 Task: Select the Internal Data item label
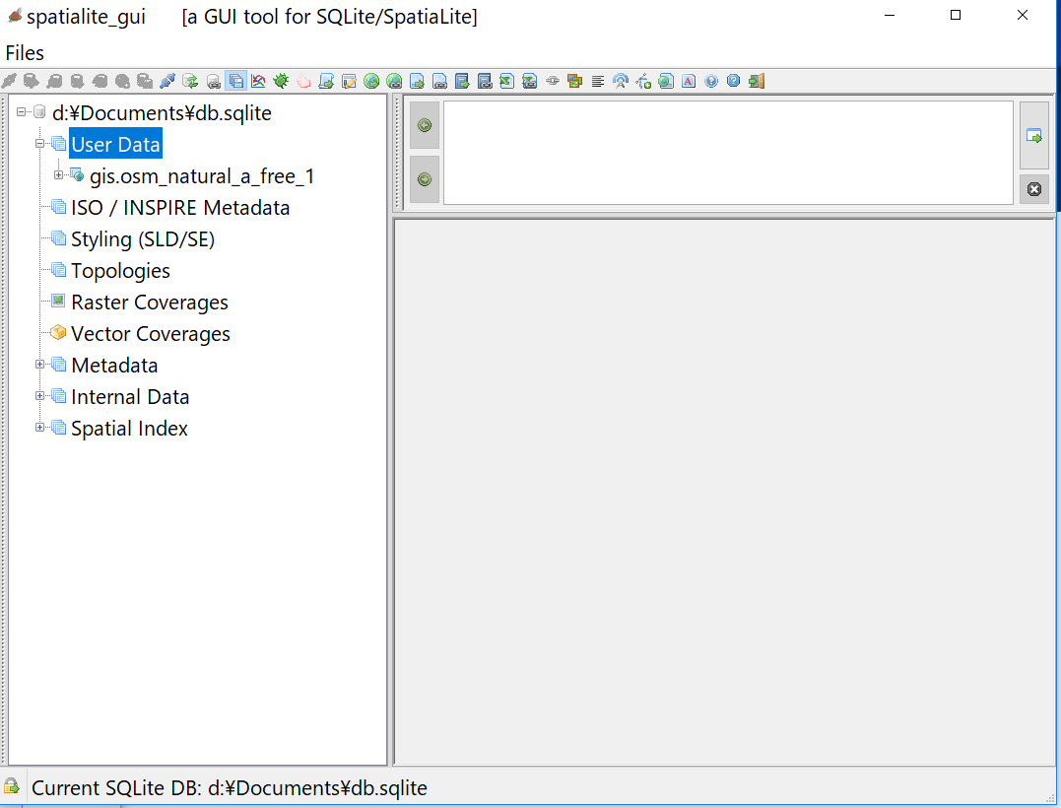[130, 397]
